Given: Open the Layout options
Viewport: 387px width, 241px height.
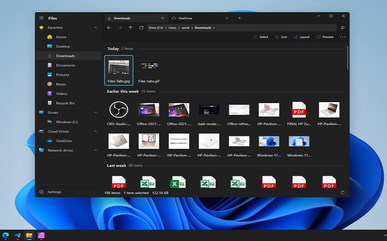Looking at the screenshot, I should pyautogui.click(x=301, y=37).
